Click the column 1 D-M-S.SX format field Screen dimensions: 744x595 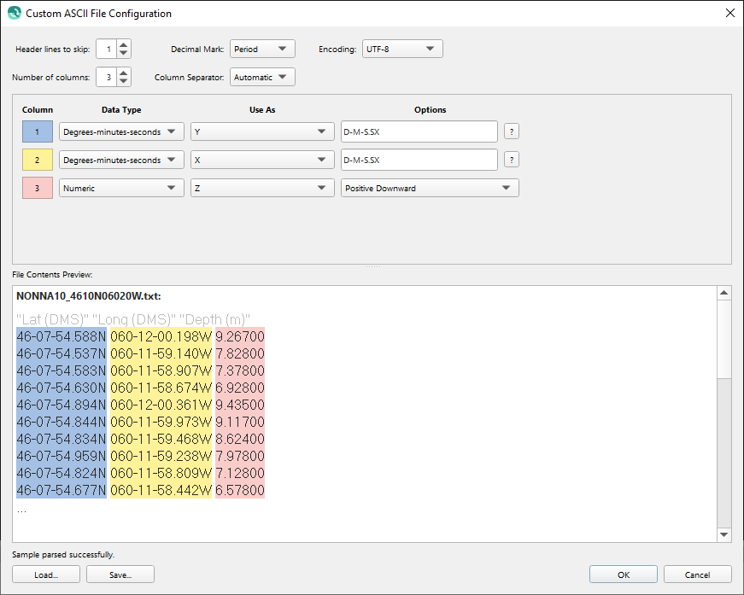(x=419, y=131)
